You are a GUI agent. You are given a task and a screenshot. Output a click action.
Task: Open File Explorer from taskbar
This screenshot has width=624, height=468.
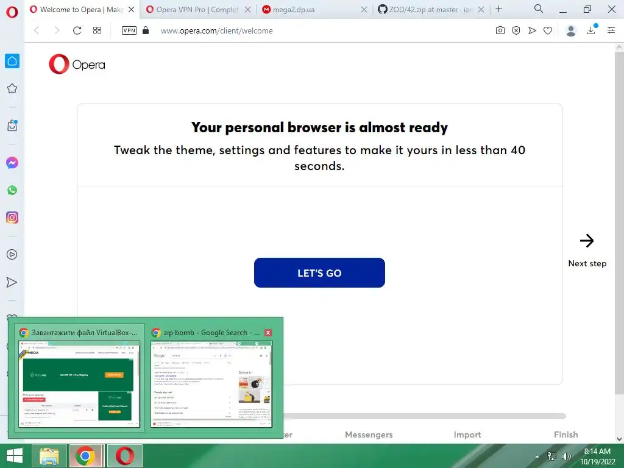(49, 456)
